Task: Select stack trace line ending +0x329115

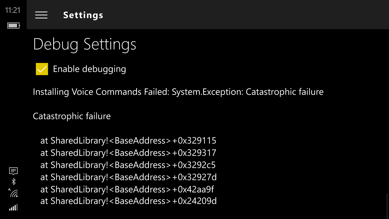Action: 128,141
